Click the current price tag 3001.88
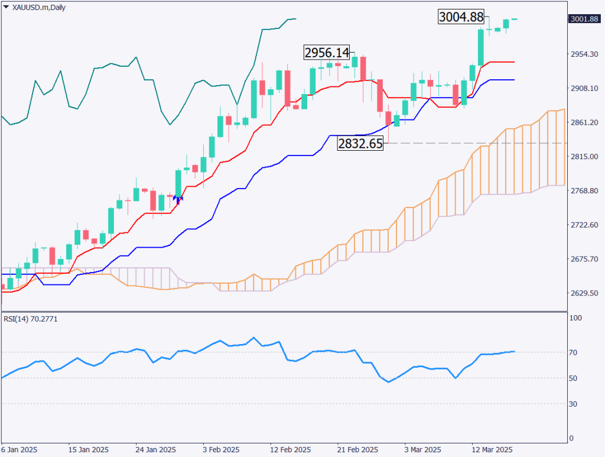 (584, 19)
